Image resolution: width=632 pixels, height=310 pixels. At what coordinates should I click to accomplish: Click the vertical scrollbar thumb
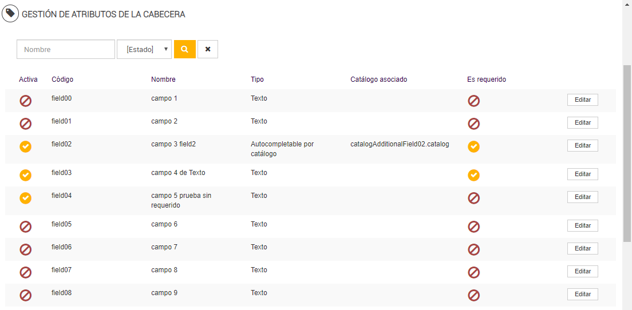tap(627, 154)
